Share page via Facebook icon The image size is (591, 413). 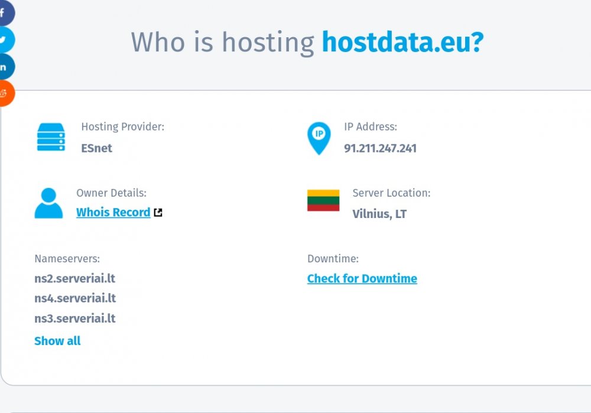pyautogui.click(x=4, y=13)
